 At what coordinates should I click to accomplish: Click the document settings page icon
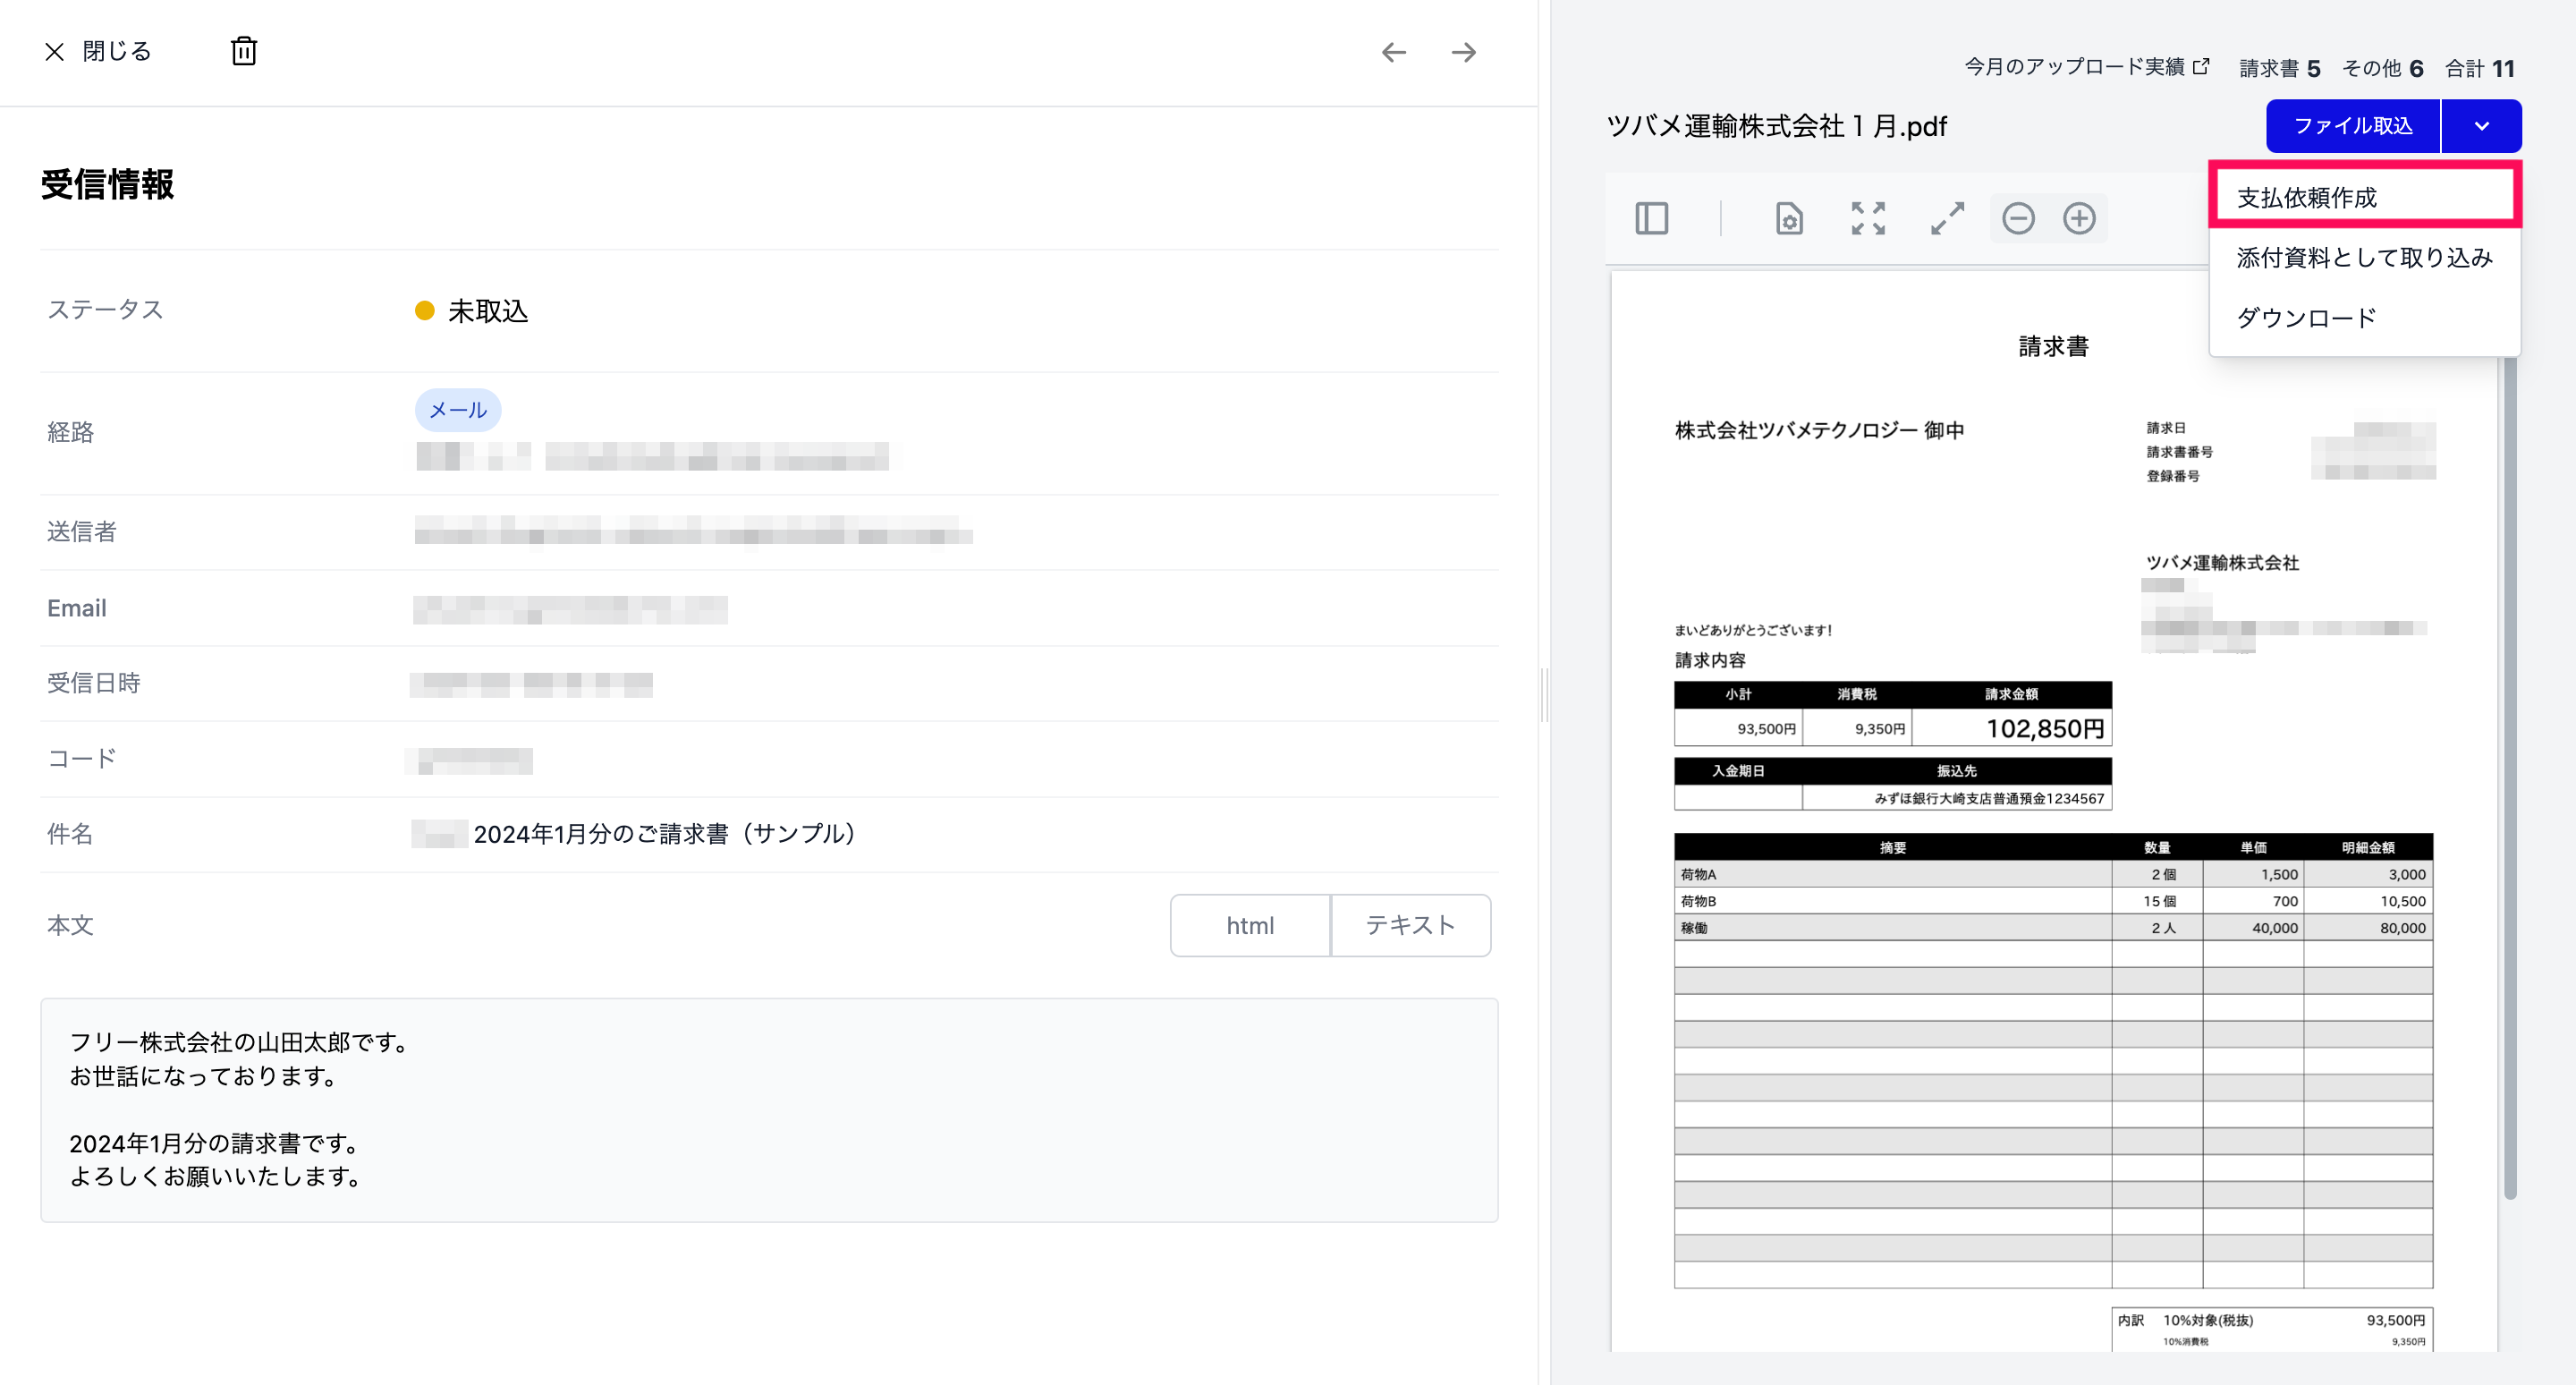(1789, 218)
